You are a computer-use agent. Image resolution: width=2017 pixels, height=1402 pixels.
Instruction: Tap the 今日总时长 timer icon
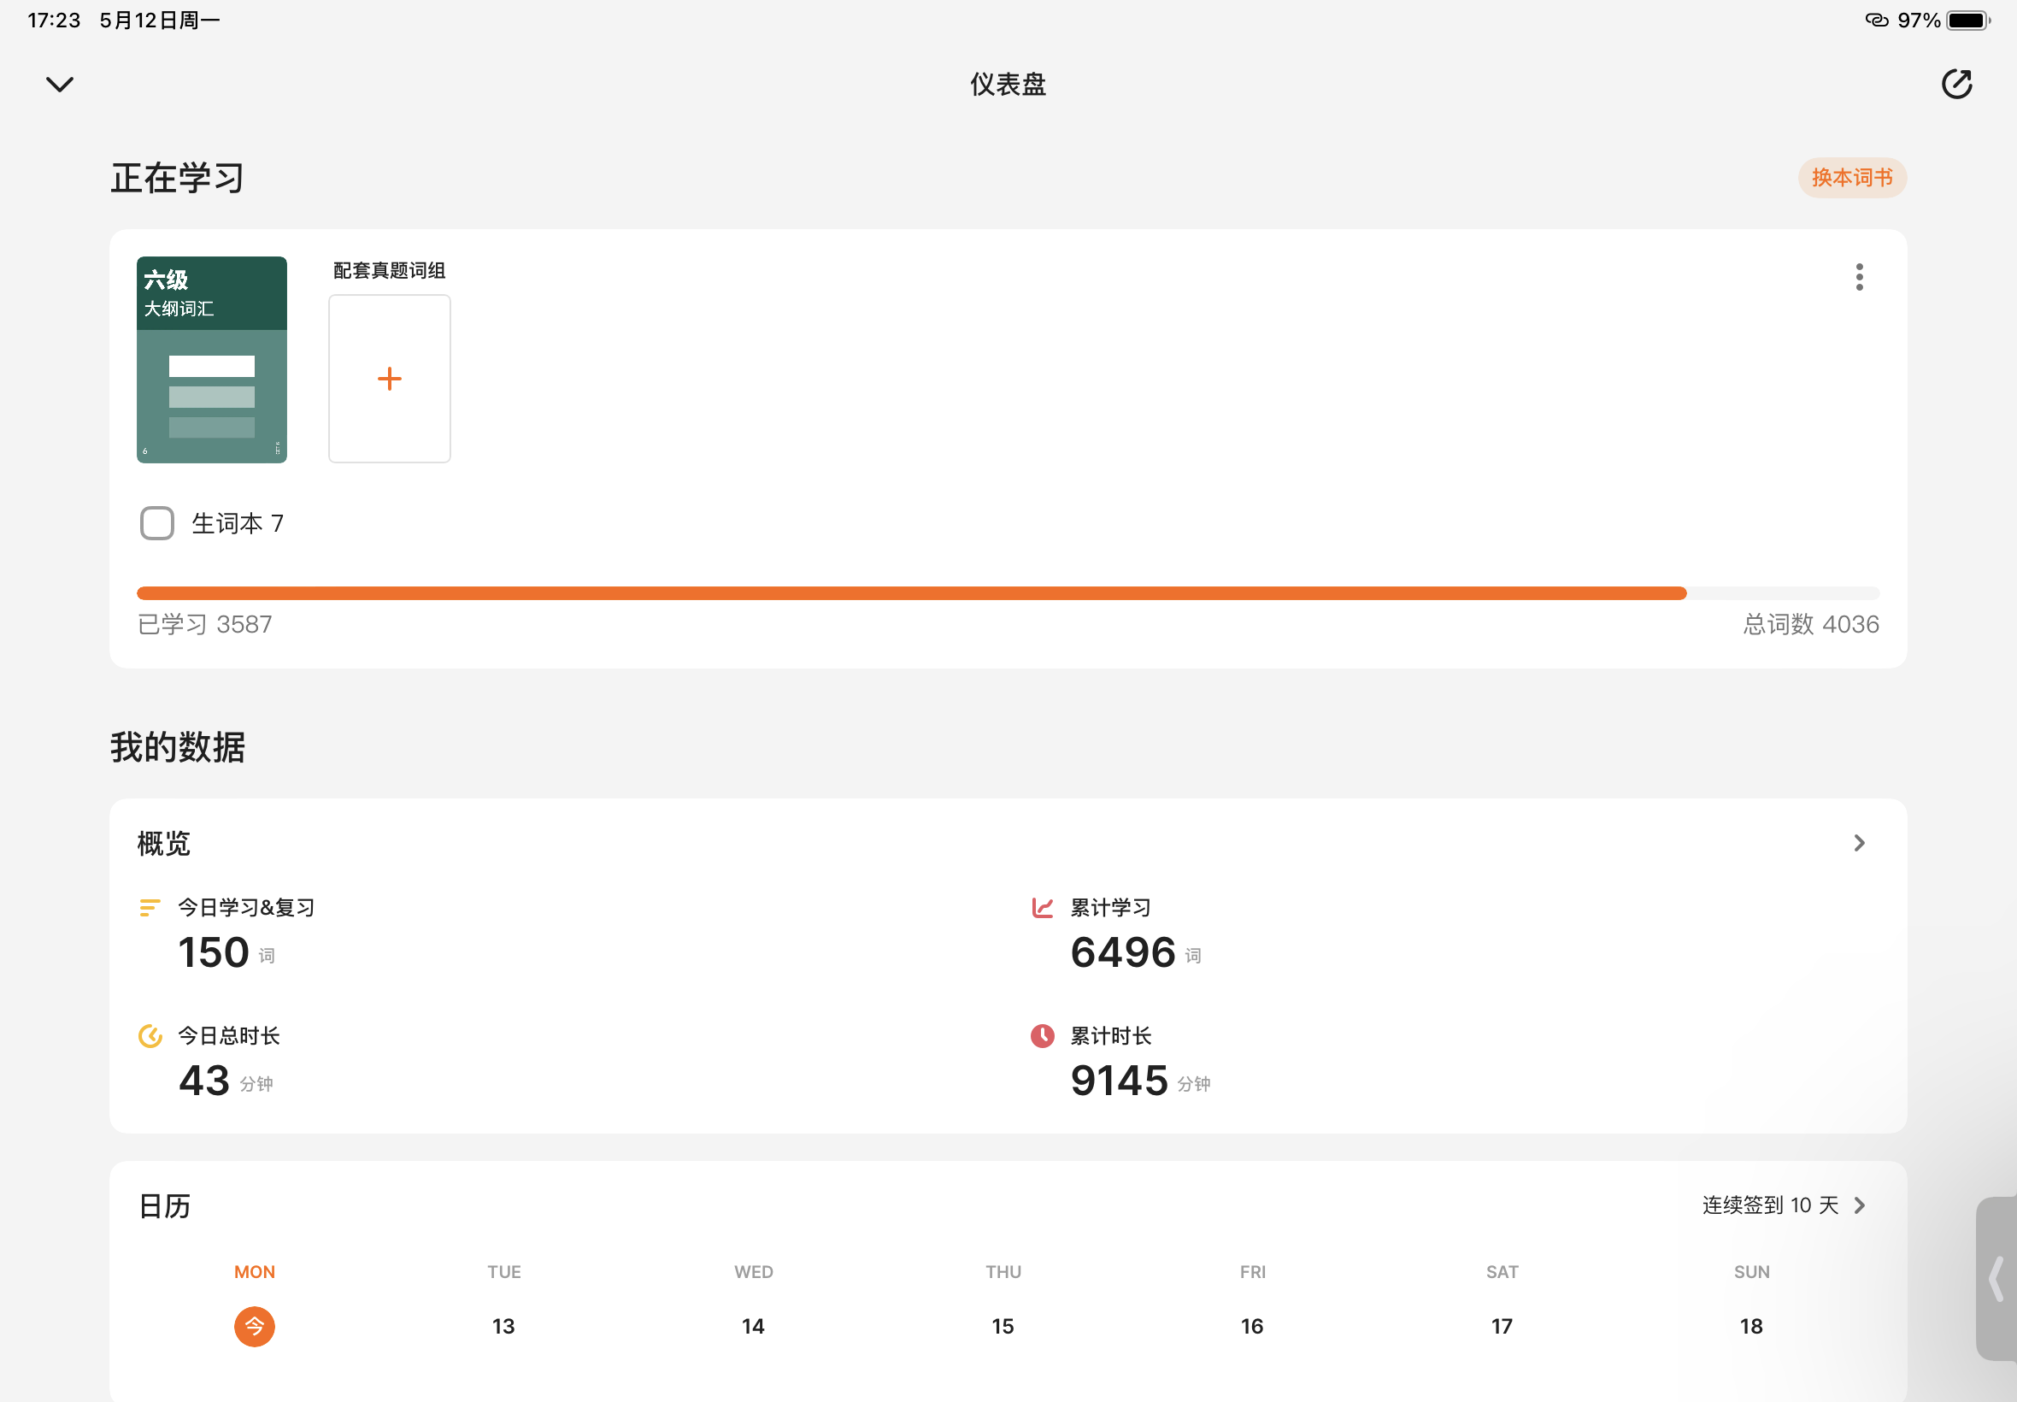pos(150,1036)
